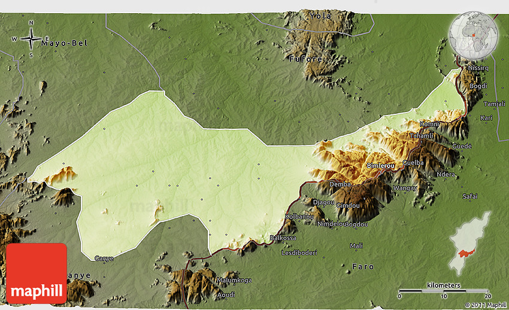Click the compass rose icon
This screenshot has height=310, width=509.
click(x=31, y=39)
